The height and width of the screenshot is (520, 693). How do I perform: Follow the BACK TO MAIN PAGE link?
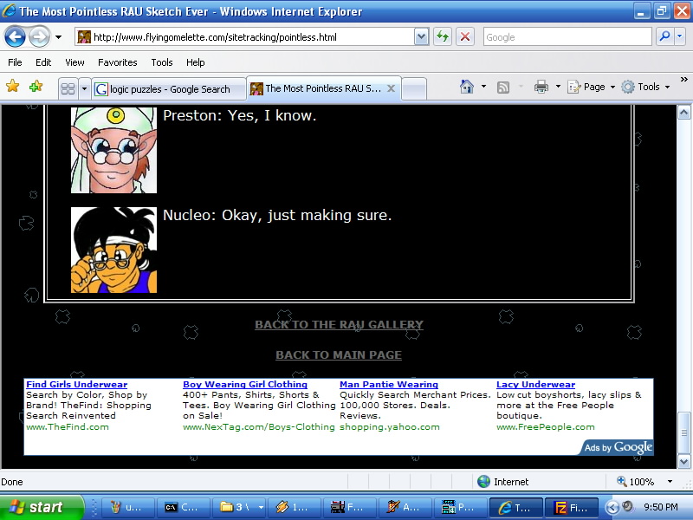point(339,355)
